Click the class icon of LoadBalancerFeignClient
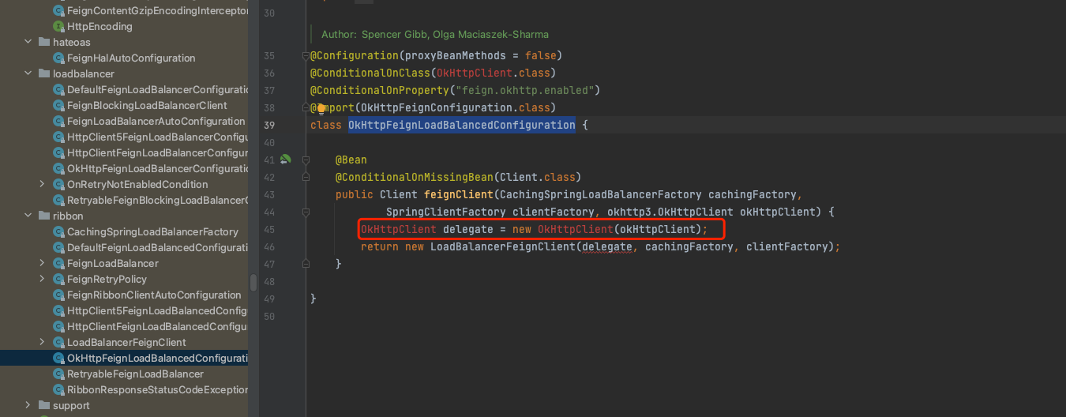 pos(58,343)
